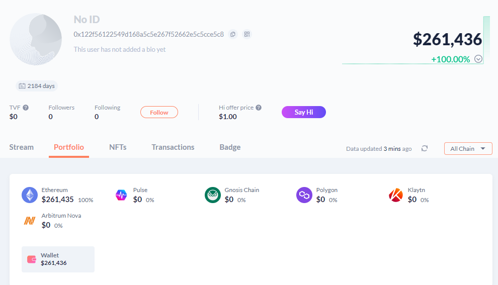Go to the Transactions tab
The height and width of the screenshot is (285, 498).
[x=173, y=147]
